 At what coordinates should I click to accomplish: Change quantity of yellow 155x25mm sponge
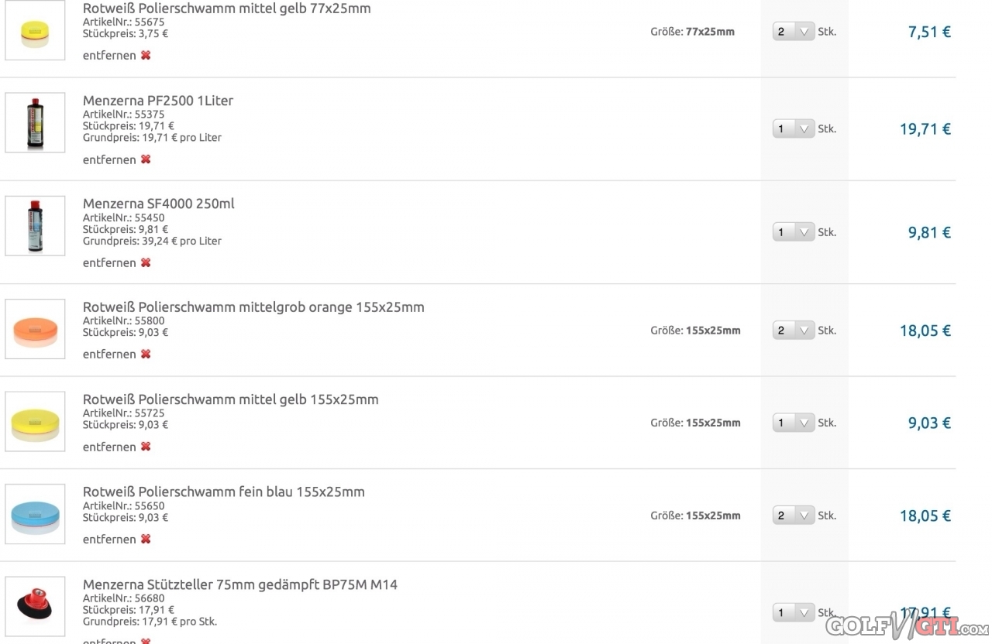pyautogui.click(x=794, y=423)
